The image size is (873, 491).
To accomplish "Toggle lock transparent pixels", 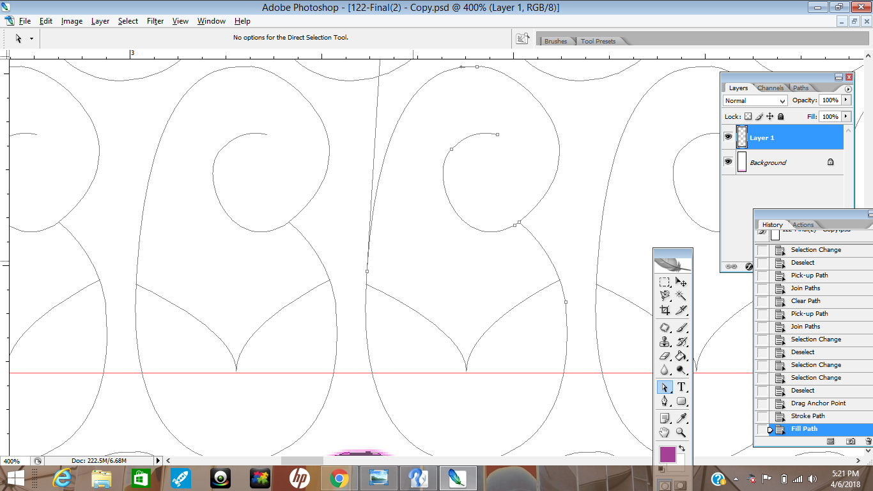I will pos(748,116).
